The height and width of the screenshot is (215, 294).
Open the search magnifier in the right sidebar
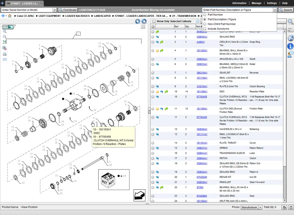pyautogui.click(x=291, y=22)
